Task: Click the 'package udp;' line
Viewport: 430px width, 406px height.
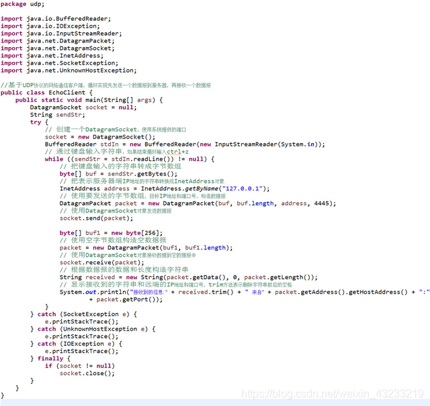Action: click(x=22, y=4)
